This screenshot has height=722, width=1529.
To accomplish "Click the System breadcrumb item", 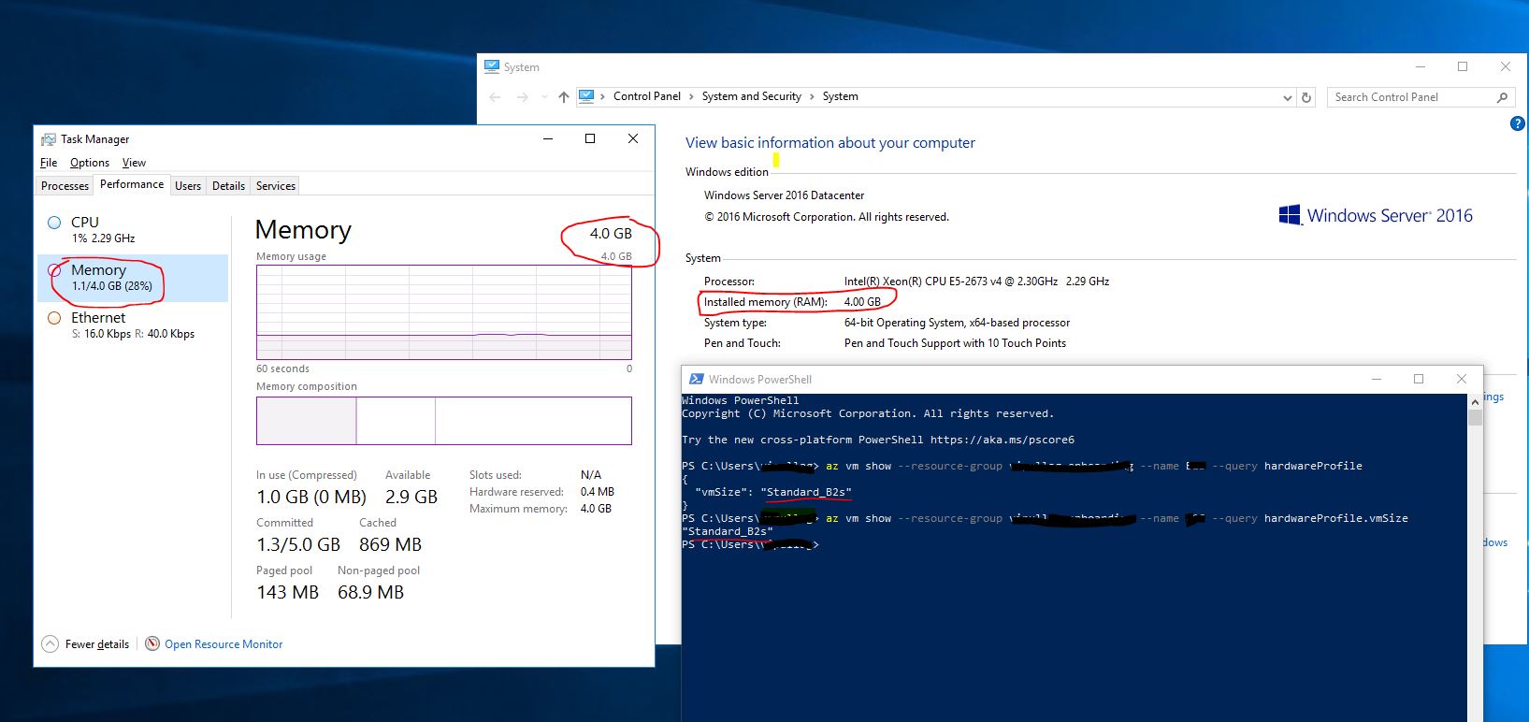I will coord(841,96).
